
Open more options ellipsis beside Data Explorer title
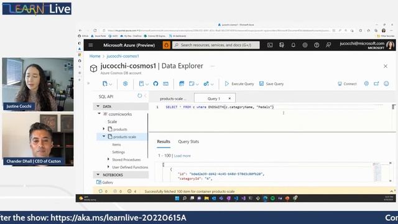tap(212, 66)
